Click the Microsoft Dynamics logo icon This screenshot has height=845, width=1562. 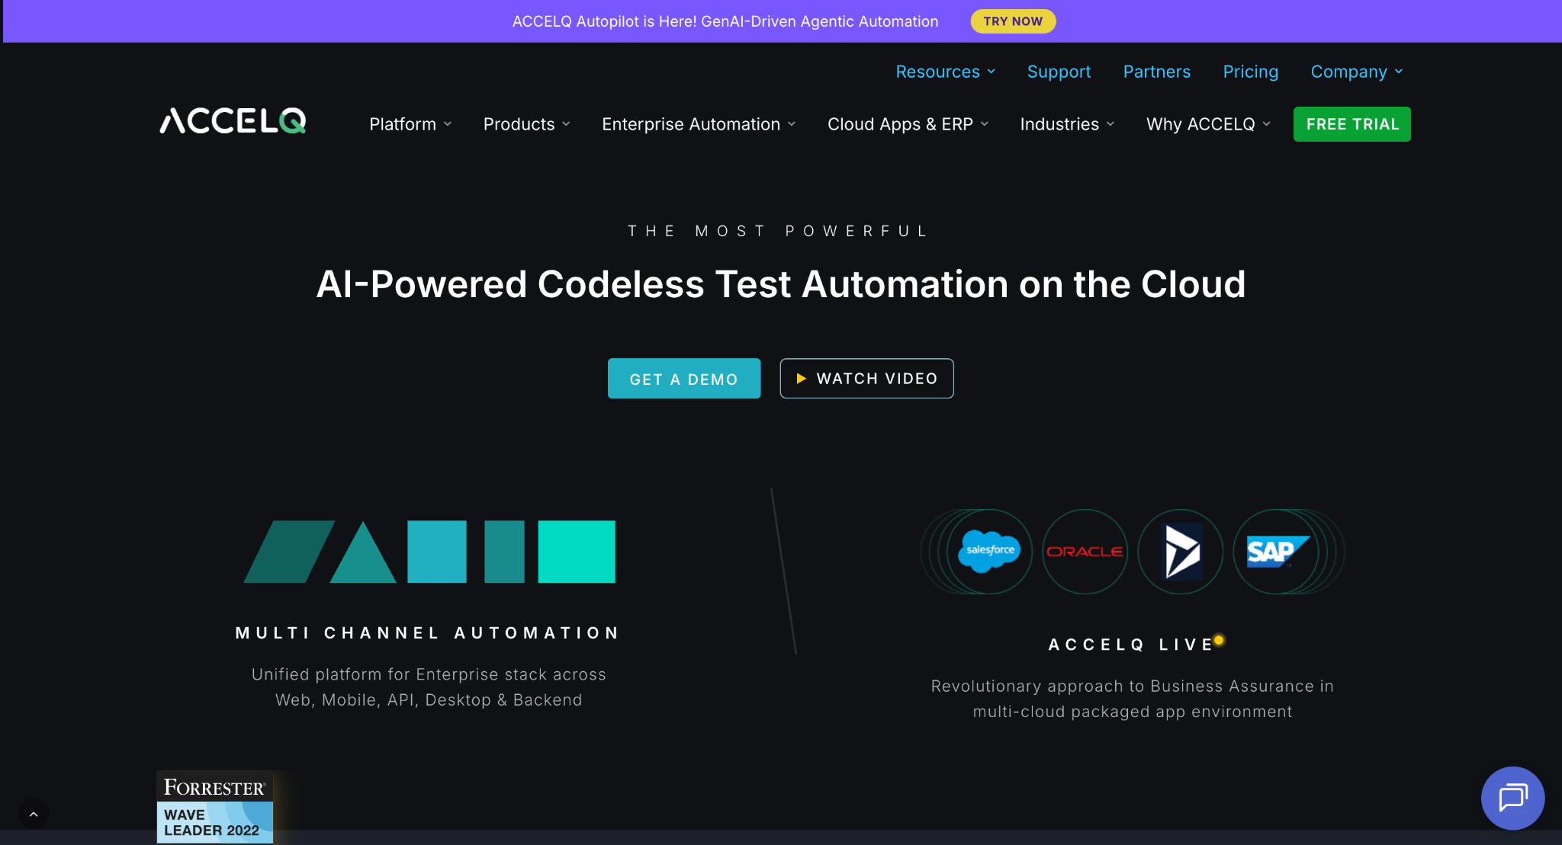1181,552
